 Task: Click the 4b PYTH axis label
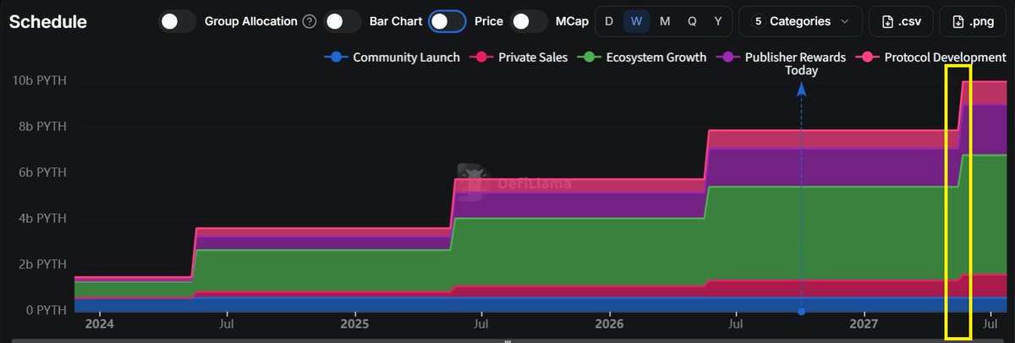42,219
